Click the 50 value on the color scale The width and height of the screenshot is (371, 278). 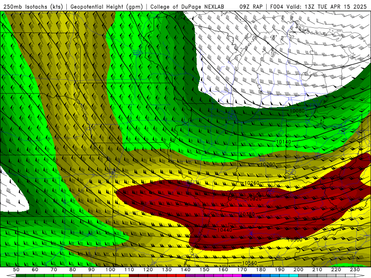(16, 270)
